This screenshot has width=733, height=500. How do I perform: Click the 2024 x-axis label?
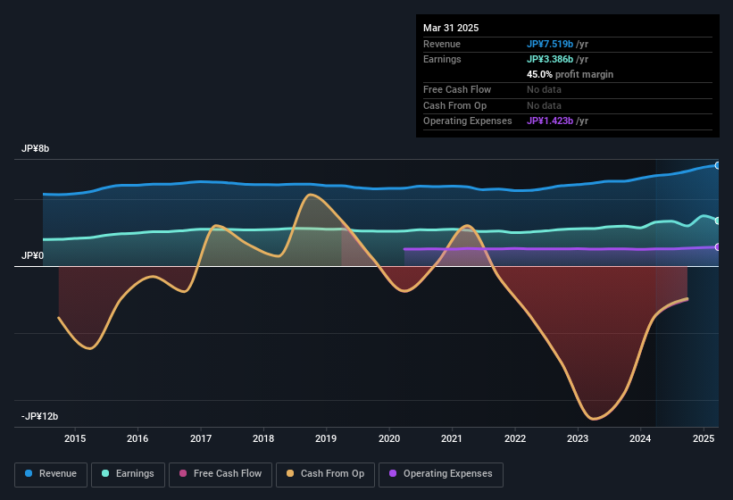click(x=640, y=438)
